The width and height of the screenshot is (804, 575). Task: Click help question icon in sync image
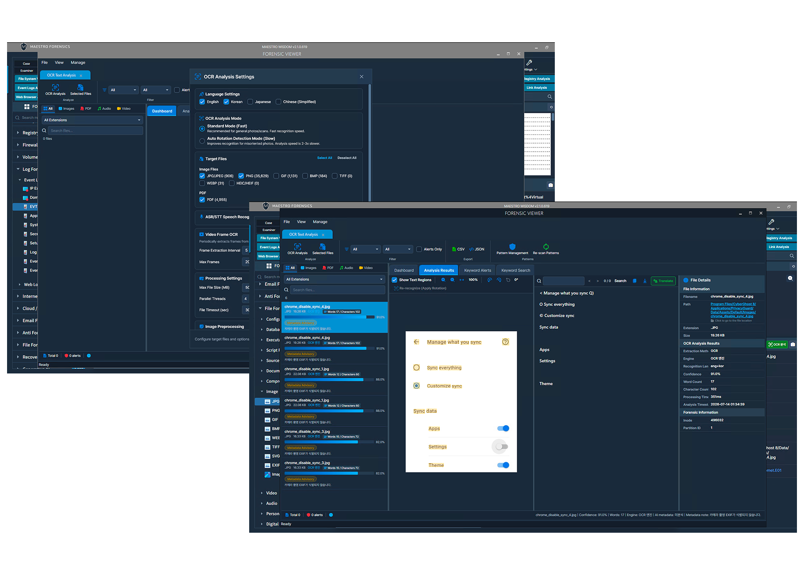click(x=505, y=342)
